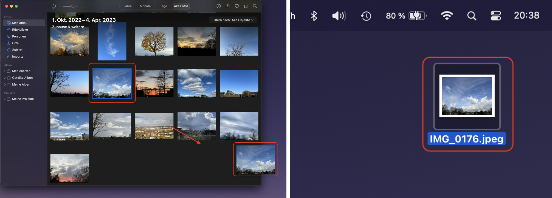552x198 pixels.
Task: Switch to the Jahre view tab
Action: coord(128,6)
